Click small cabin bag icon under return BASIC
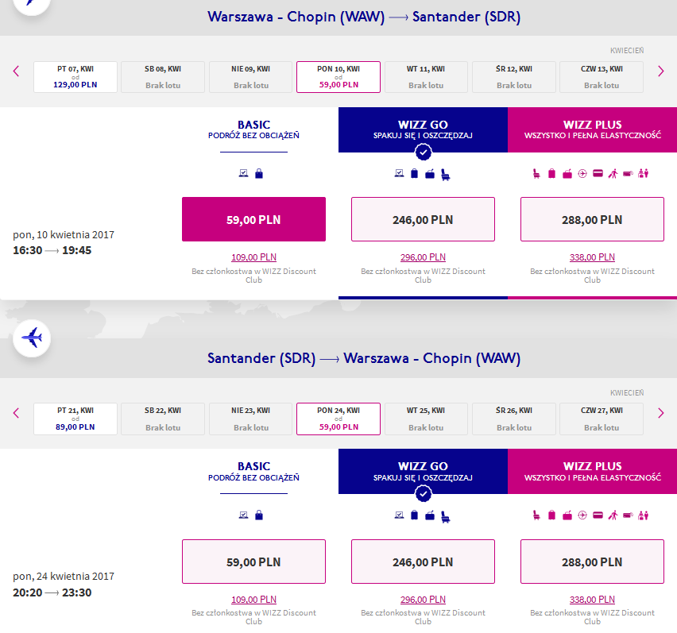Image resolution: width=677 pixels, height=633 pixels. [x=259, y=515]
